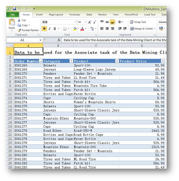Click Merge & Center
The height and width of the screenshot is (181, 179).
[x=141, y=29]
